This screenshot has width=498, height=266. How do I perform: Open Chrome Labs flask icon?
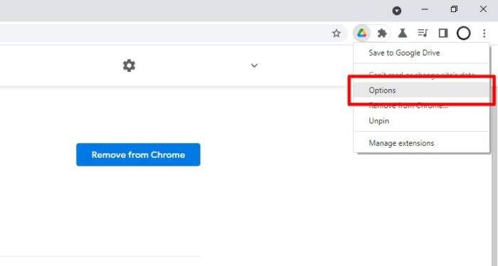pyautogui.click(x=403, y=33)
